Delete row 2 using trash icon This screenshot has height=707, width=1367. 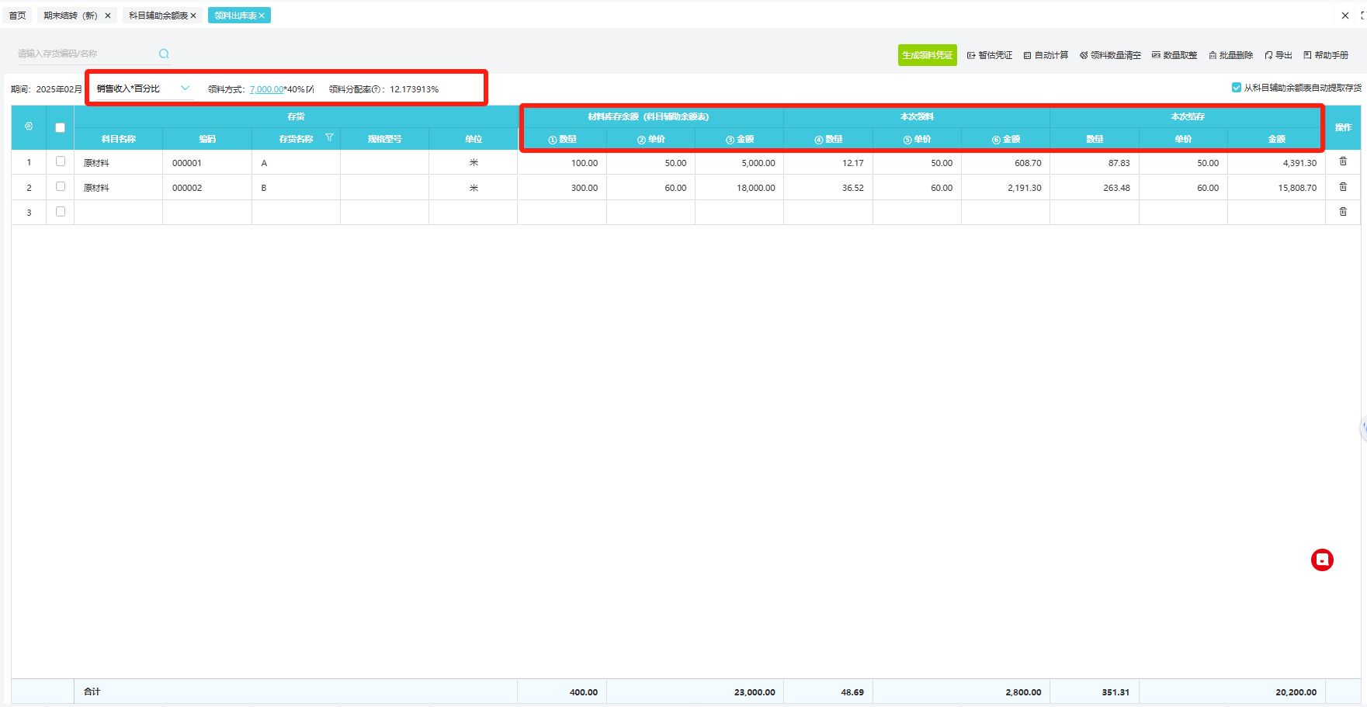pos(1343,187)
